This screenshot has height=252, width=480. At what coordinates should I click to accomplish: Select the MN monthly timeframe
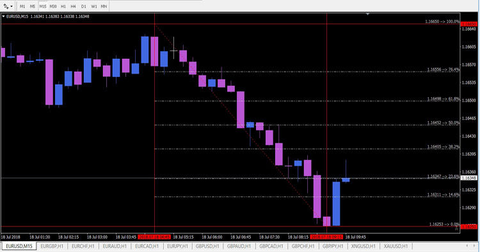pos(104,6)
